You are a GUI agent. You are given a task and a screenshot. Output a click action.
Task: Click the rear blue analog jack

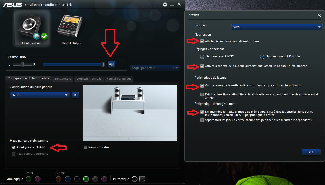point(68,179)
